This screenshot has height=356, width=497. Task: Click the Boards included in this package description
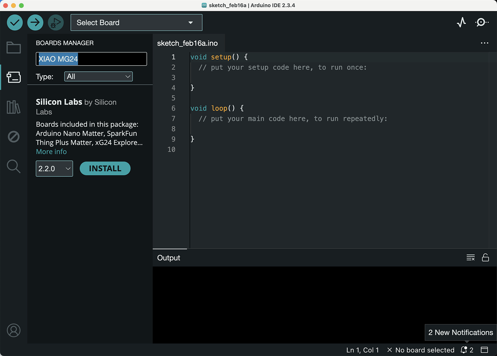pyautogui.click(x=89, y=133)
